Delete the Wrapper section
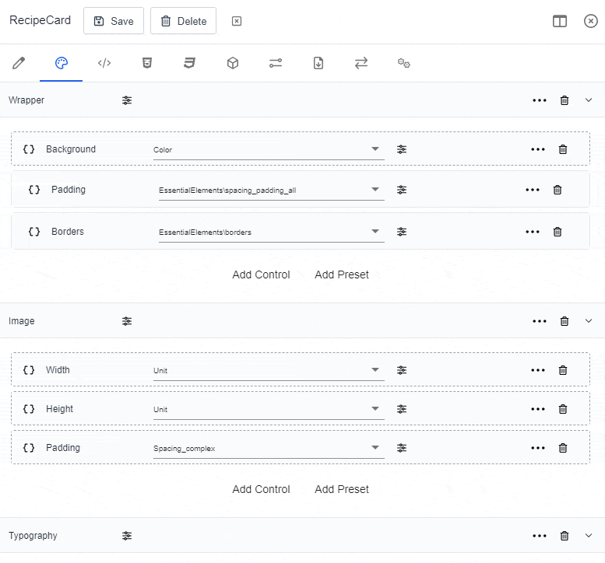 (565, 100)
